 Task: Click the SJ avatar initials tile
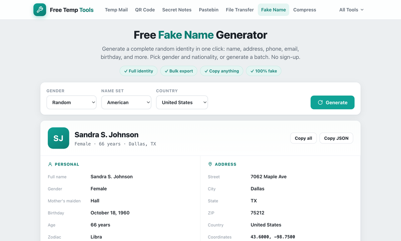58,138
